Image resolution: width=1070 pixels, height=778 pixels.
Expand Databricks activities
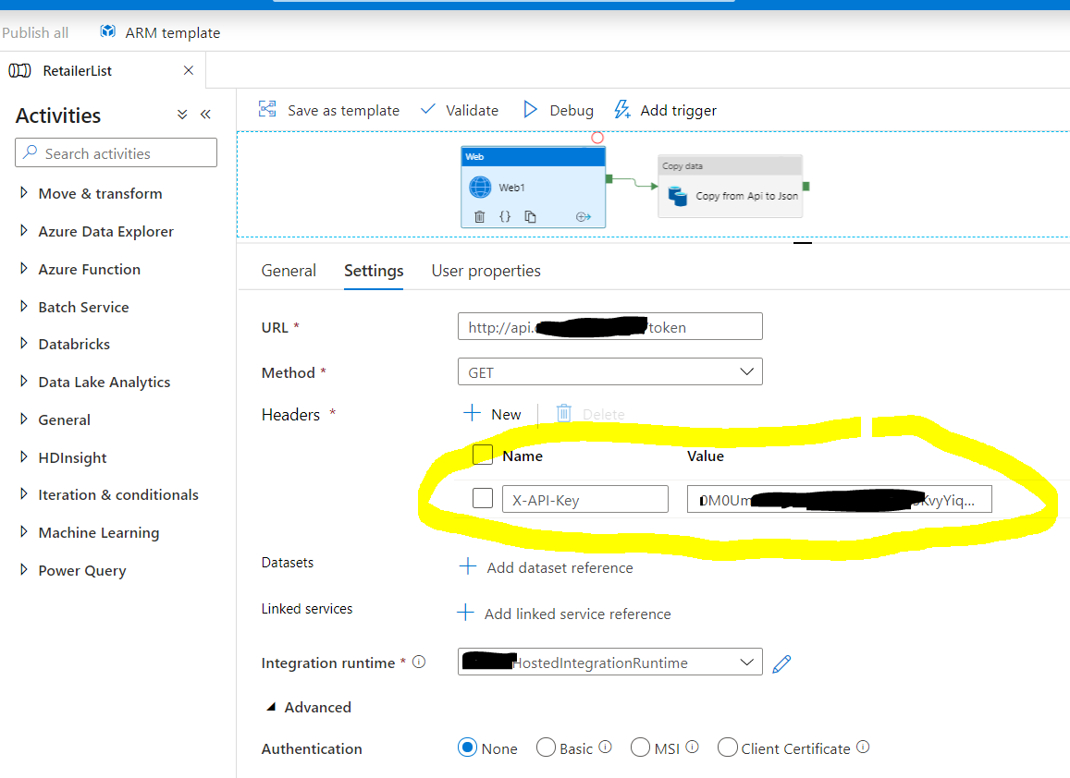coord(24,343)
